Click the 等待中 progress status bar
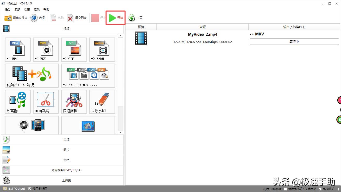The width and height of the screenshot is (341, 192). pyautogui.click(x=294, y=41)
